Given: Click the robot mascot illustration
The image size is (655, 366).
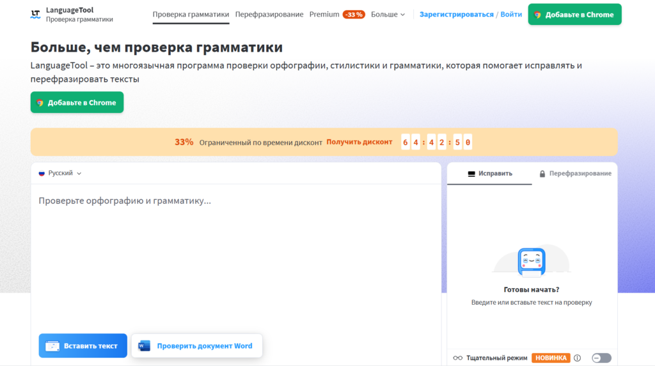Looking at the screenshot, I should tap(532, 262).
